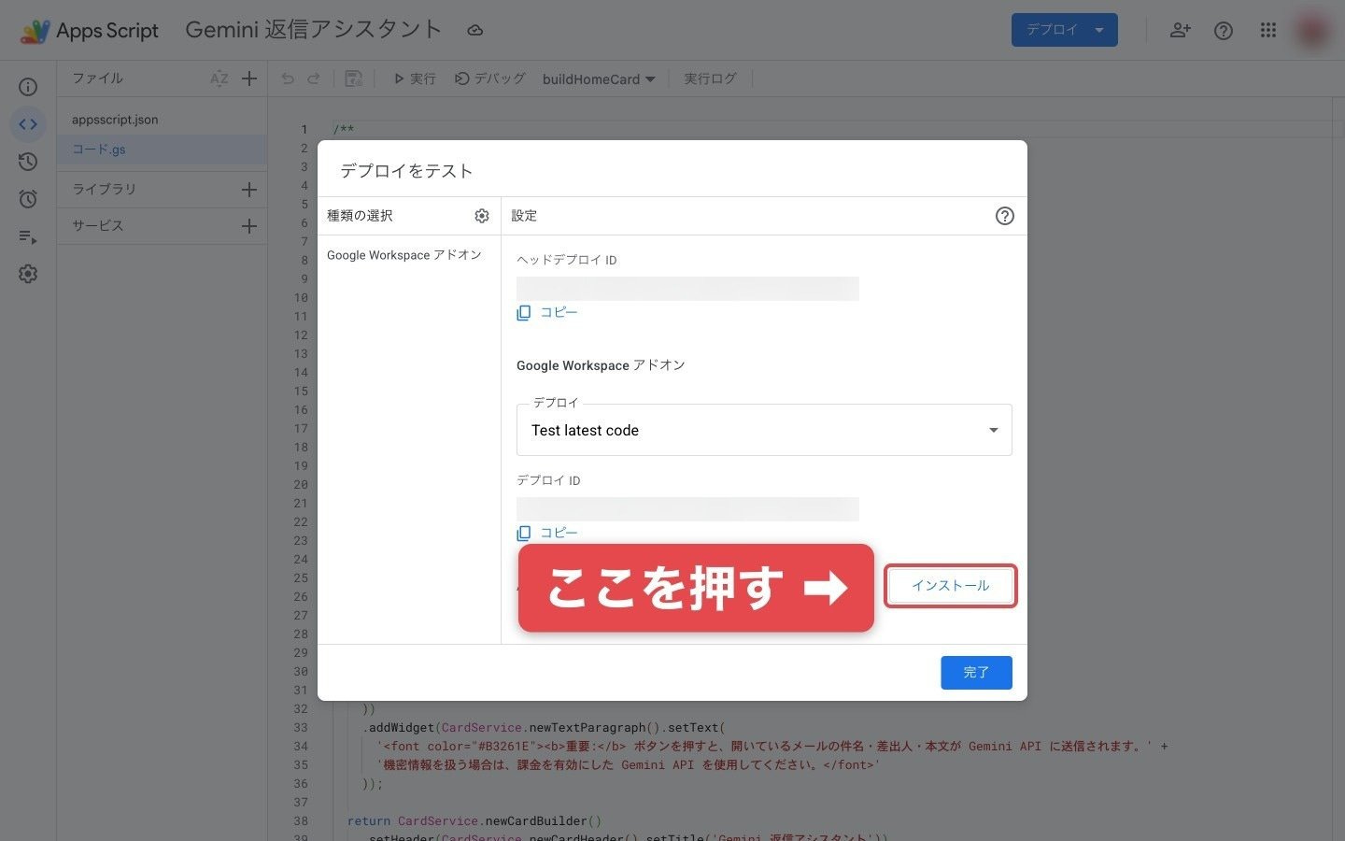Viewport: 1345px width, 841px height.
Task: Open the deploy type gear icon in dialog
Action: point(482,216)
